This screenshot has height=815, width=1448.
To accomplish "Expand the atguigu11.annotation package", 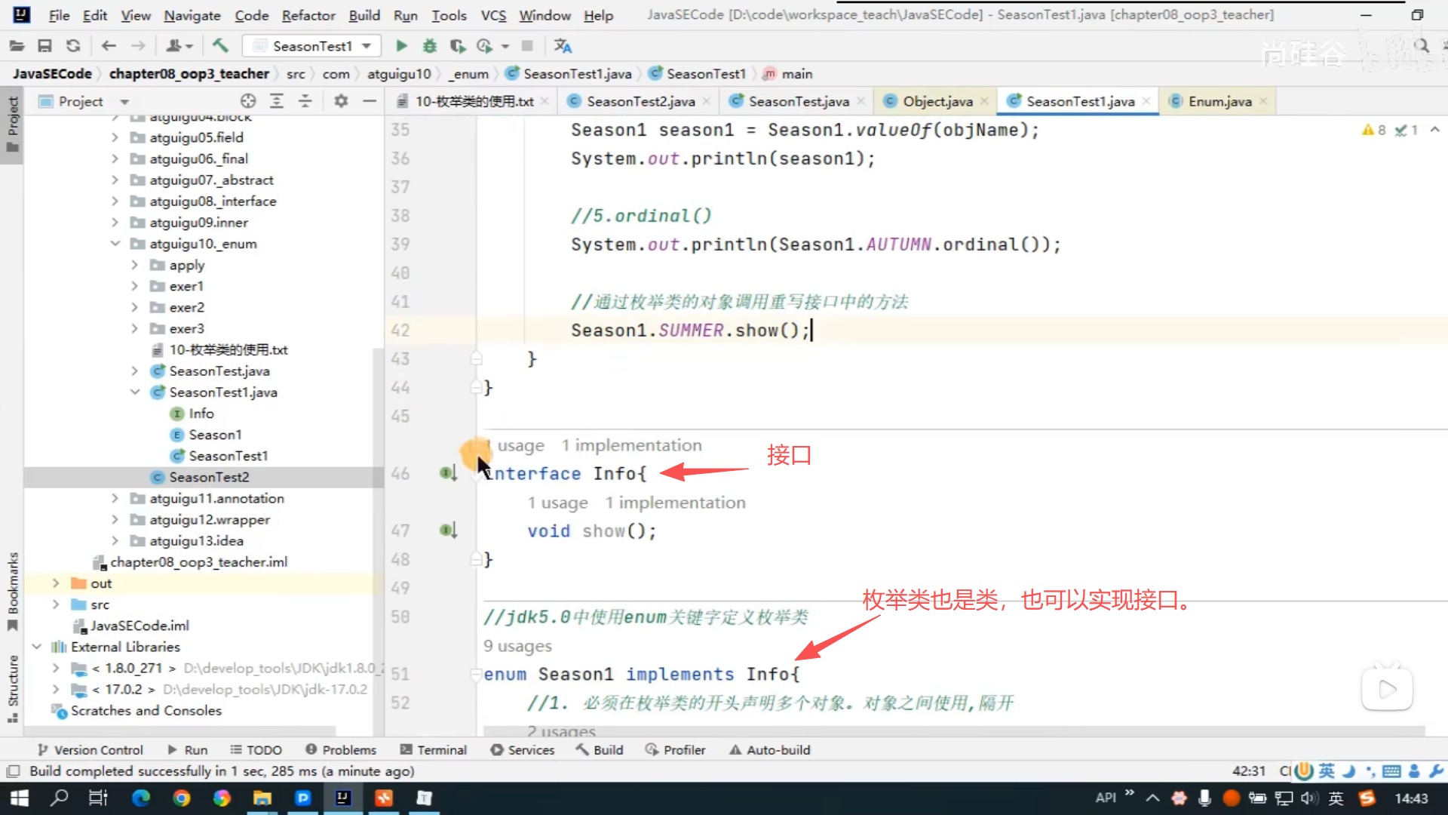I will [115, 498].
